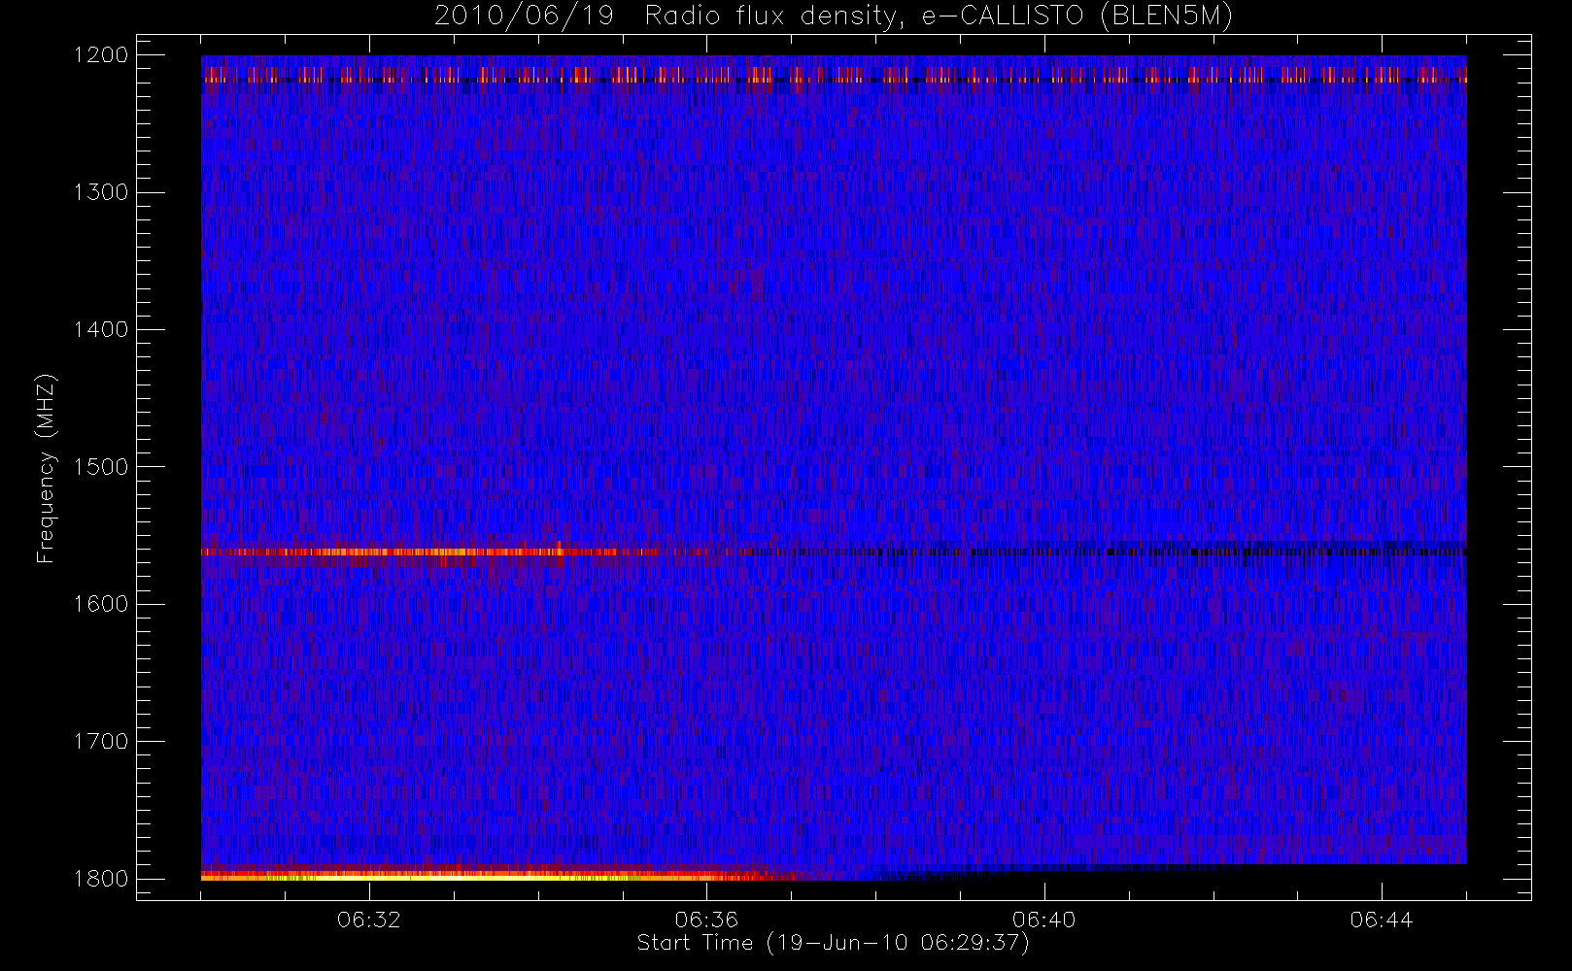Click the bright yellow emission band near 1800 MHz
The image size is (1572, 971).
pyautogui.click(x=496, y=875)
